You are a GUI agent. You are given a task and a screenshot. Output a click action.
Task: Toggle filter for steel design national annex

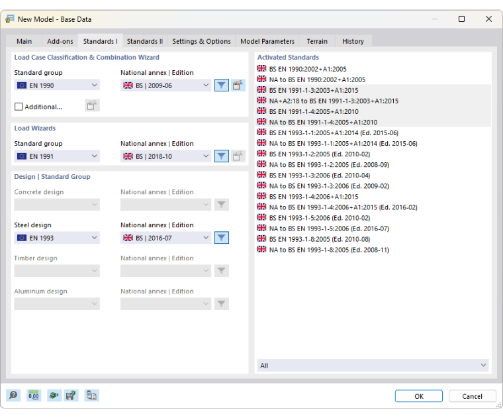coord(221,238)
